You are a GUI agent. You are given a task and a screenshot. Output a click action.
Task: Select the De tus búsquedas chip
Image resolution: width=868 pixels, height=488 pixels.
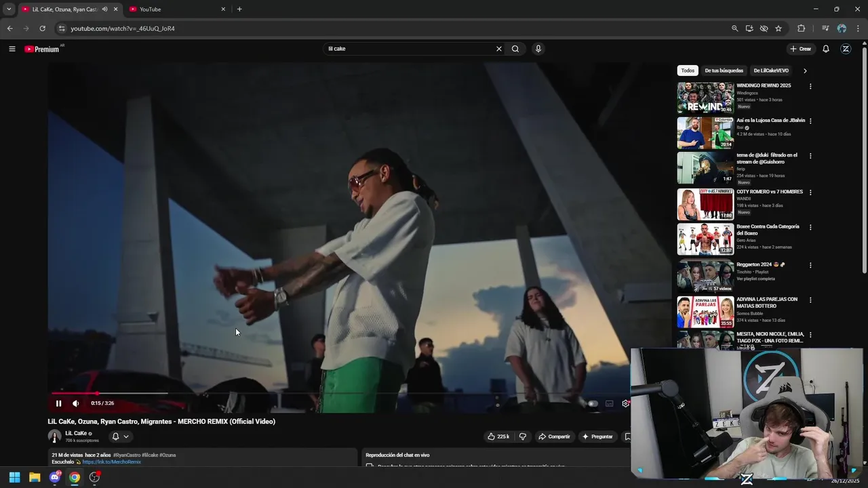click(x=724, y=70)
